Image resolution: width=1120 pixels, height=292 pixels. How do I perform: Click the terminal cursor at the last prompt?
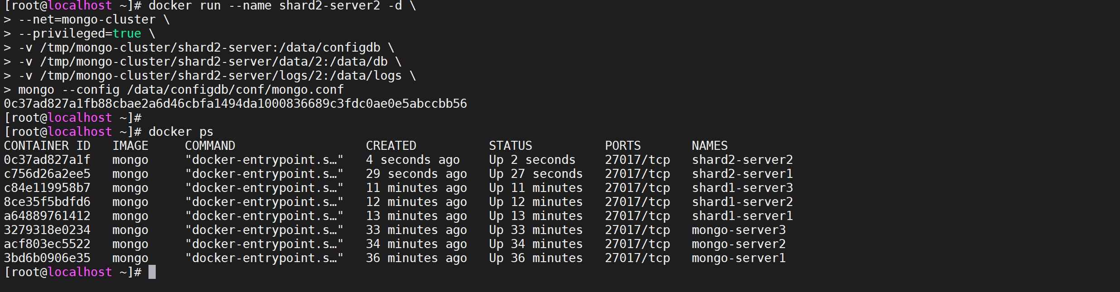[152, 272]
